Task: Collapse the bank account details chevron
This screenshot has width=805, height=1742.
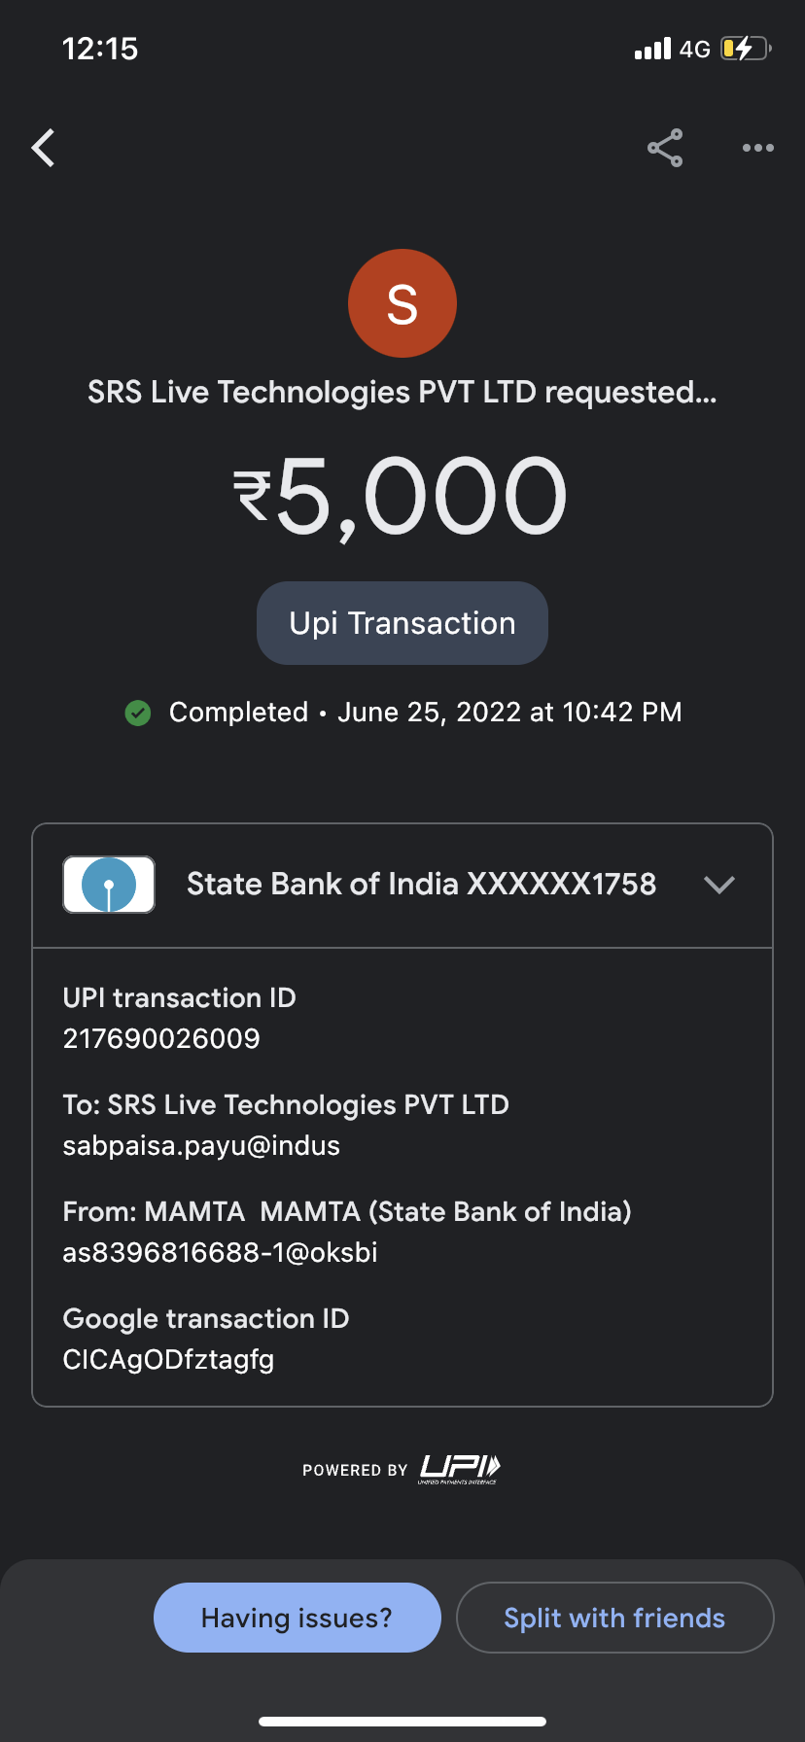Action: pos(719,885)
